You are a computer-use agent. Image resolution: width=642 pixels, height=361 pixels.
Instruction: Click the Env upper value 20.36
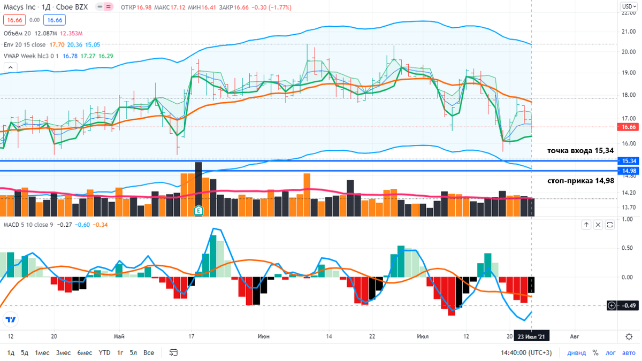(x=75, y=44)
